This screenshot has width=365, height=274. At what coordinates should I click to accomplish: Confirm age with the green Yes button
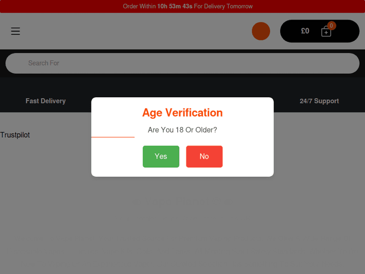tap(161, 156)
